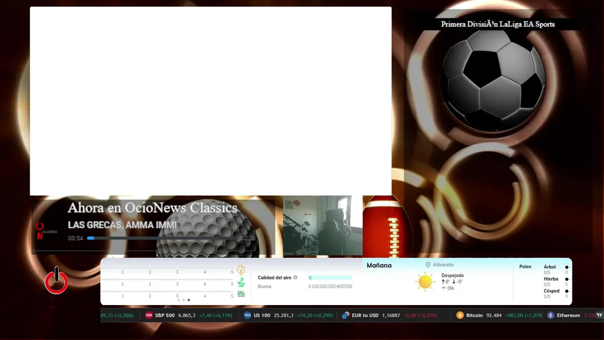
Task: Click the US 100 change +74,20 (+0,29%)
Action: coord(315,315)
